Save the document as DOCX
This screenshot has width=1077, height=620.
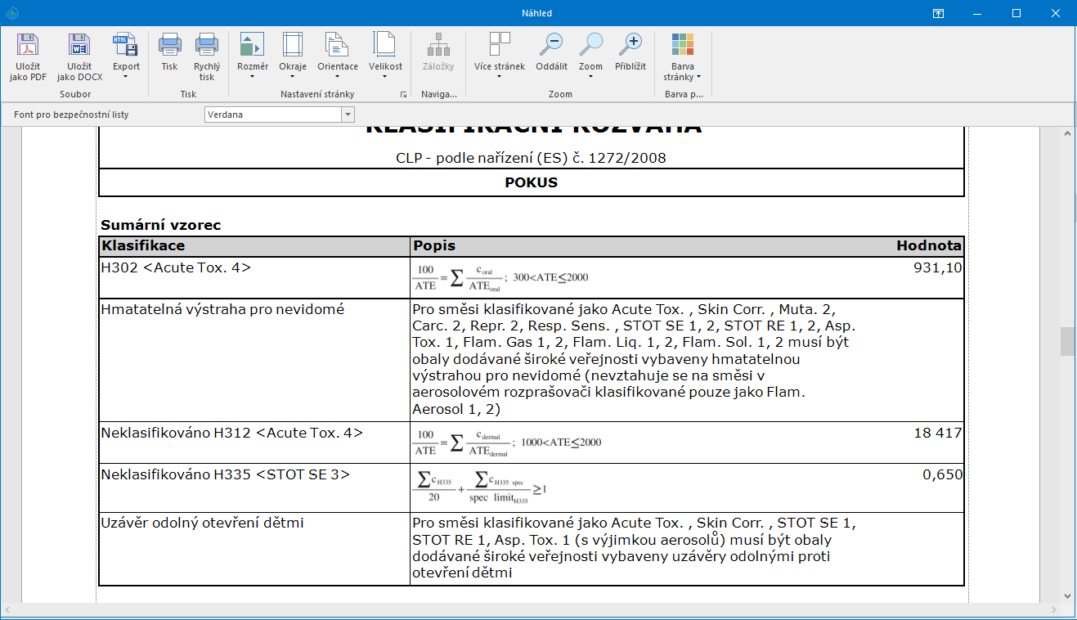(x=79, y=57)
